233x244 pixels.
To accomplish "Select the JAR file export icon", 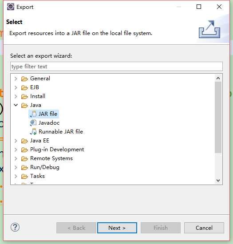I will tap(33, 114).
